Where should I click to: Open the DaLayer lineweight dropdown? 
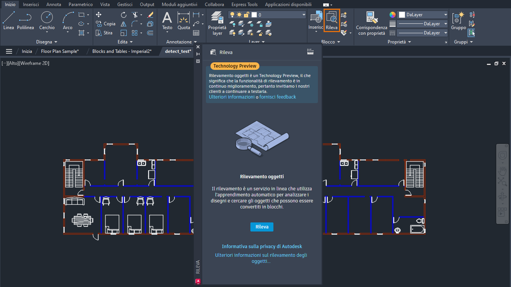pos(422,24)
